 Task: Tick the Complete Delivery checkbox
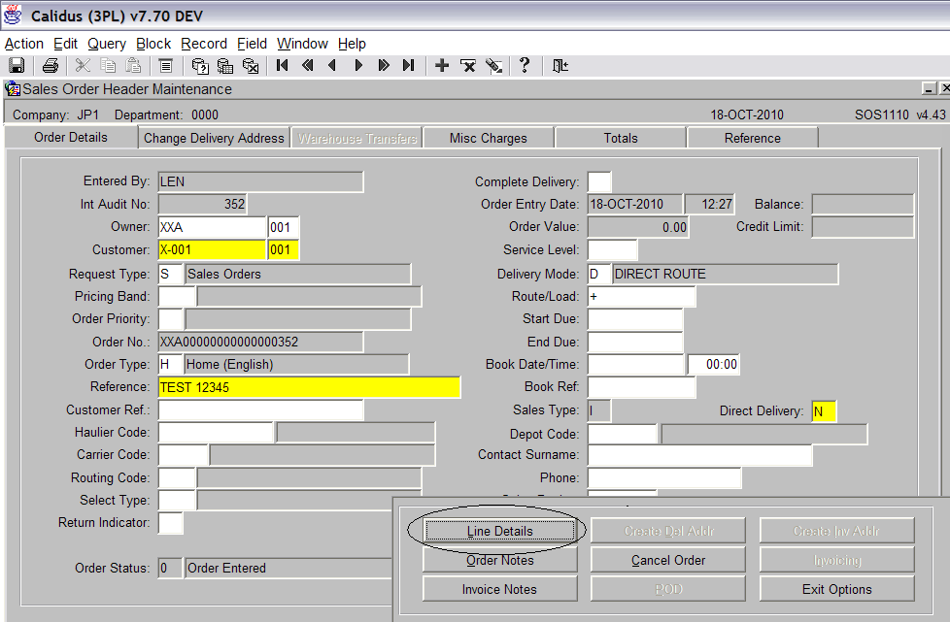coord(599,181)
